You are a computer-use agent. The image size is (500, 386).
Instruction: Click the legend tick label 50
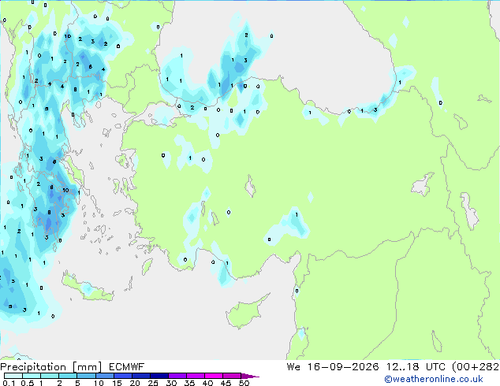pyautogui.click(x=244, y=383)
